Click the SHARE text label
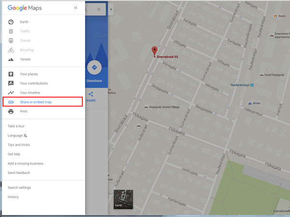Viewport: 290px width, 217px height. [91, 101]
